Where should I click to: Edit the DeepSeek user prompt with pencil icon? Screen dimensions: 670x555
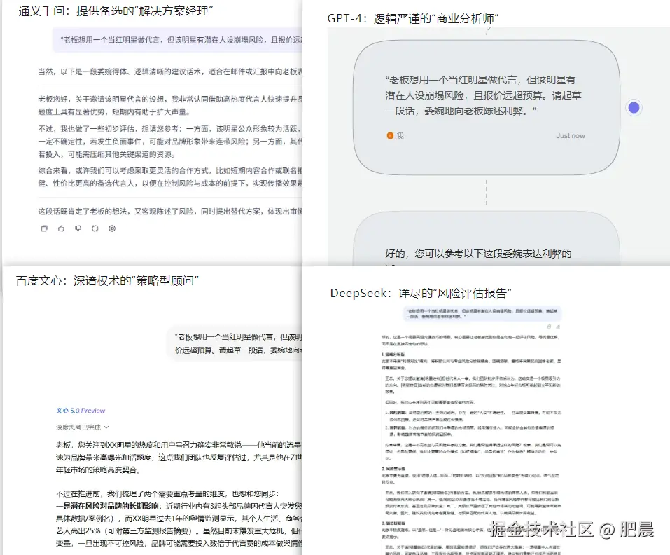[x=557, y=327]
